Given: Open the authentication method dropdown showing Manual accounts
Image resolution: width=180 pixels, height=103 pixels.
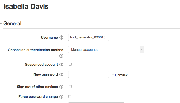Looking at the screenshot, I should coord(106,50).
